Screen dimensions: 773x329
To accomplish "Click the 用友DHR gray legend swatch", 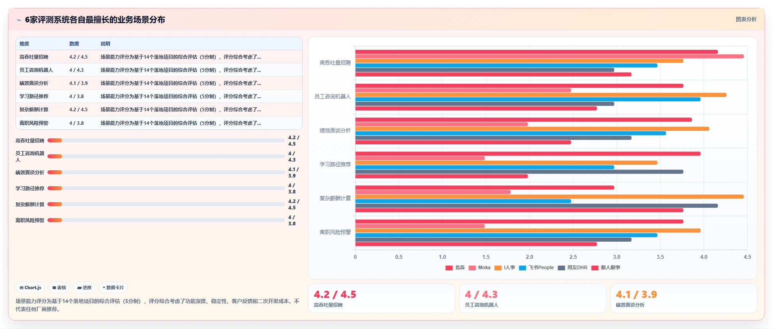I will point(561,268).
